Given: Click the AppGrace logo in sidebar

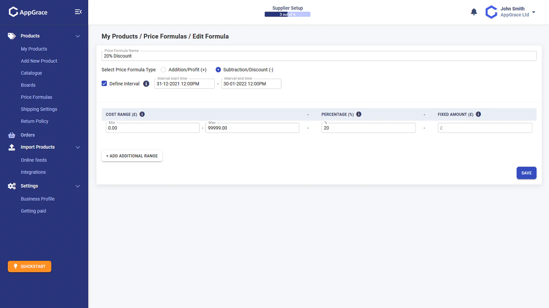Looking at the screenshot, I should tap(28, 12).
